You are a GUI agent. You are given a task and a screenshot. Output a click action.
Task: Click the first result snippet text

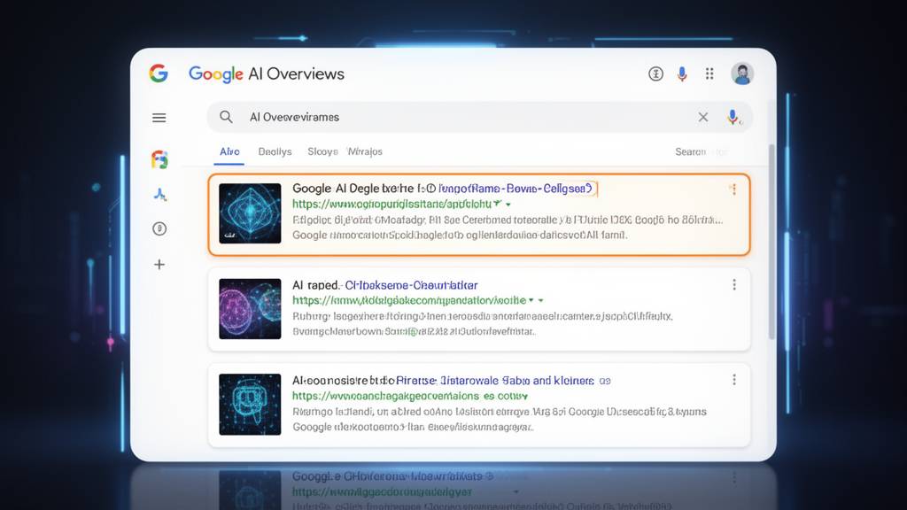click(508, 228)
